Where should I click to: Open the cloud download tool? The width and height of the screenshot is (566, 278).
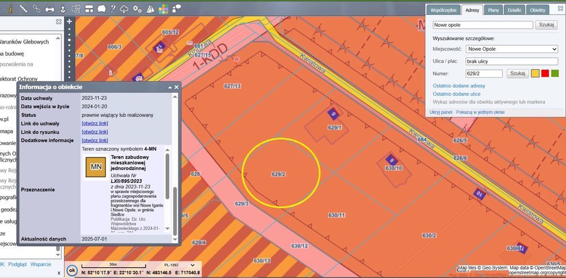tap(125, 8)
